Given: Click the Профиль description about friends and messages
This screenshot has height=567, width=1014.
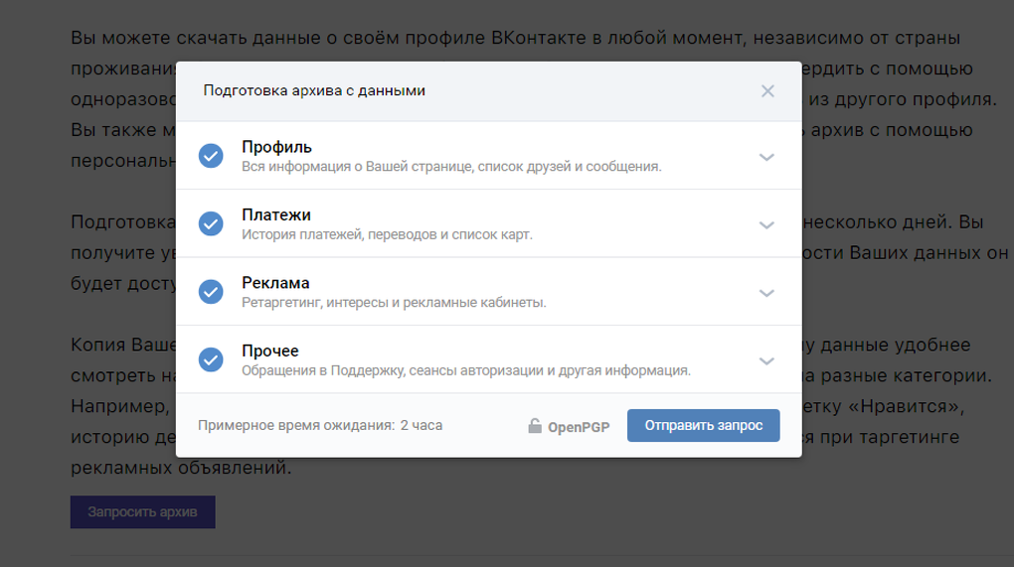Looking at the screenshot, I should 451,167.
